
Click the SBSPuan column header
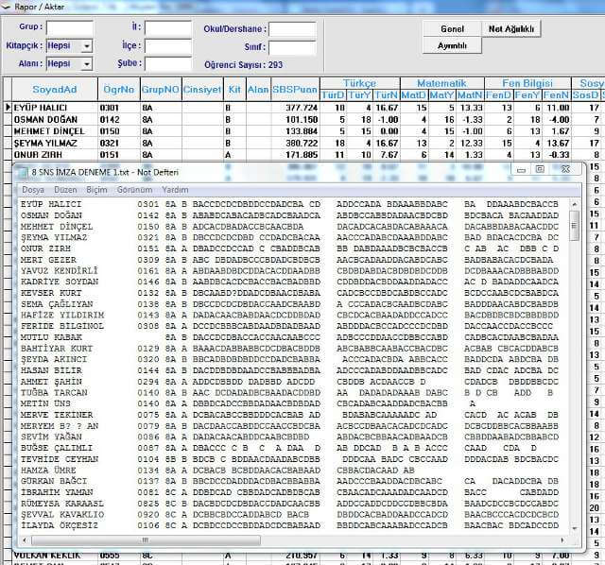coord(295,90)
